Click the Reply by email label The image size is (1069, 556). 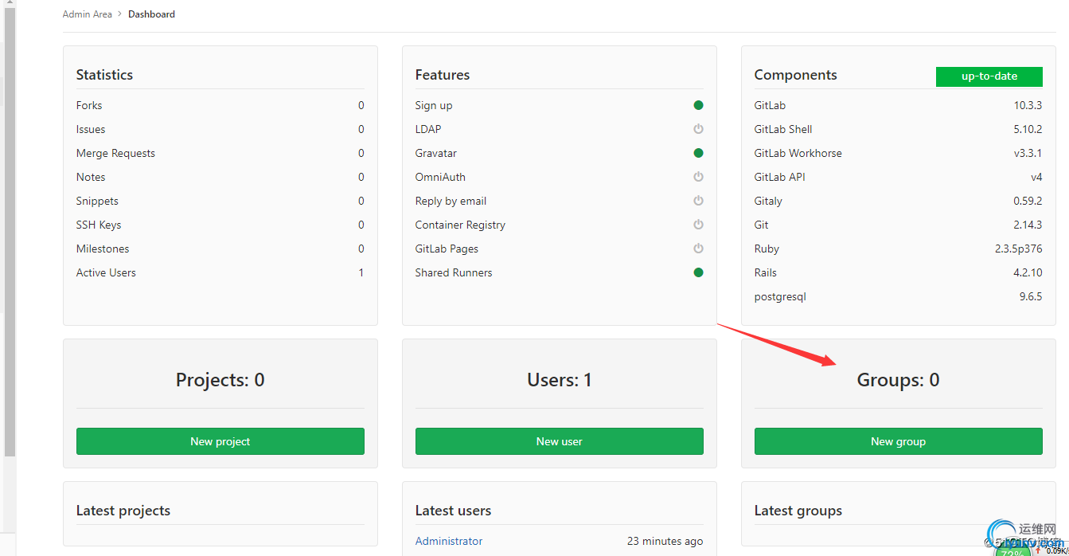(x=451, y=201)
